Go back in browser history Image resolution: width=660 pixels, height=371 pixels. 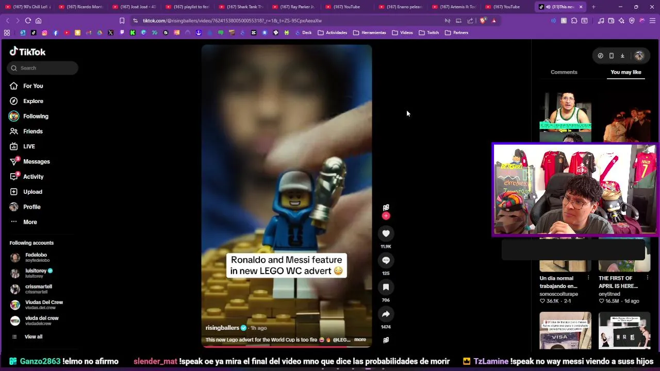pyautogui.click(x=7, y=21)
